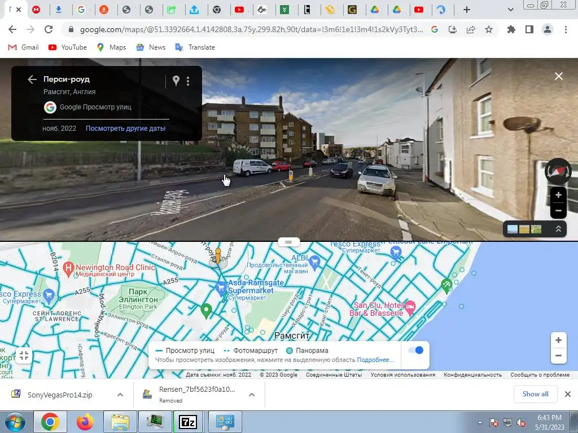This screenshot has height=433, width=578.
Task: Open Условия использования link
Action: [403, 374]
